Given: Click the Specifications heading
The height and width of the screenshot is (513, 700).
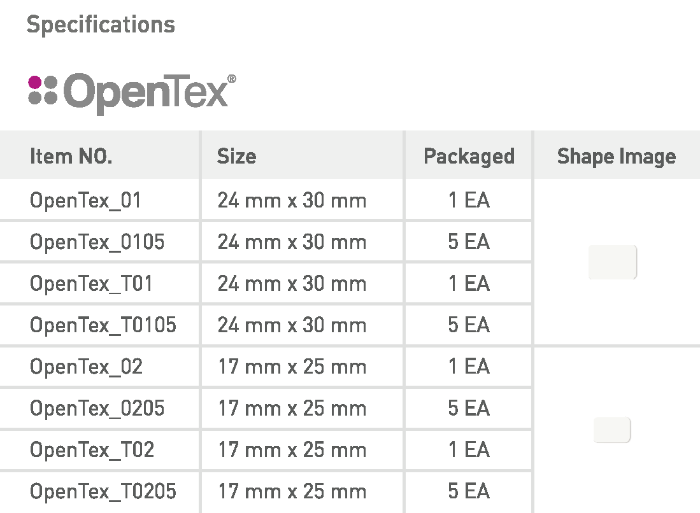Looking at the screenshot, I should point(101,25).
